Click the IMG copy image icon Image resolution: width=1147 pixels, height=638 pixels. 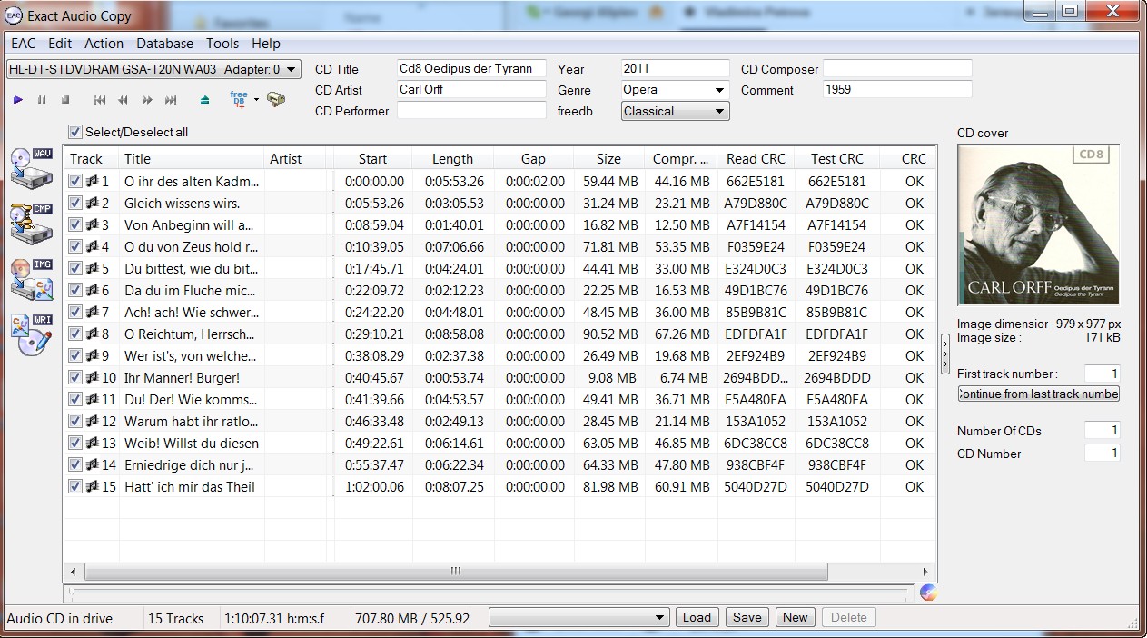click(x=31, y=279)
